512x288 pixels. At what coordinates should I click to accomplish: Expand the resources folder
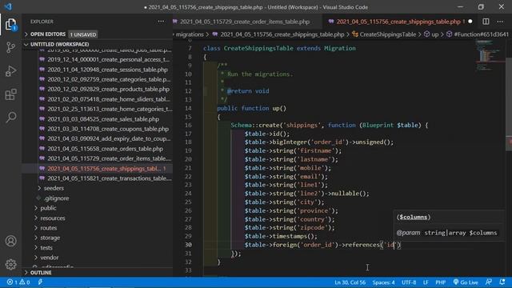click(53, 218)
